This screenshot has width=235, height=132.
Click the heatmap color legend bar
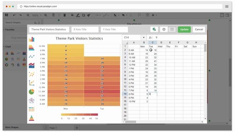point(79,114)
